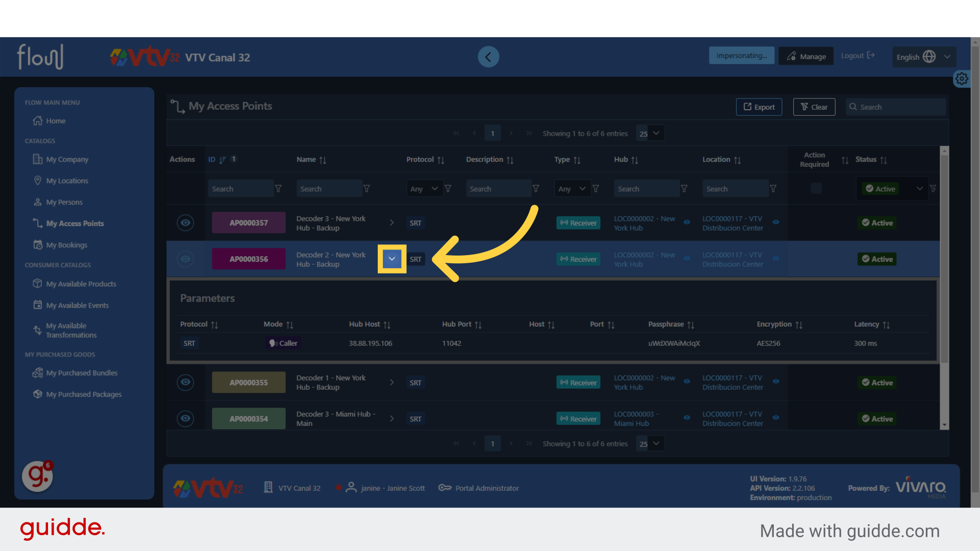The width and height of the screenshot is (980, 551).
Task: Click the globe language icon
Action: (x=929, y=57)
